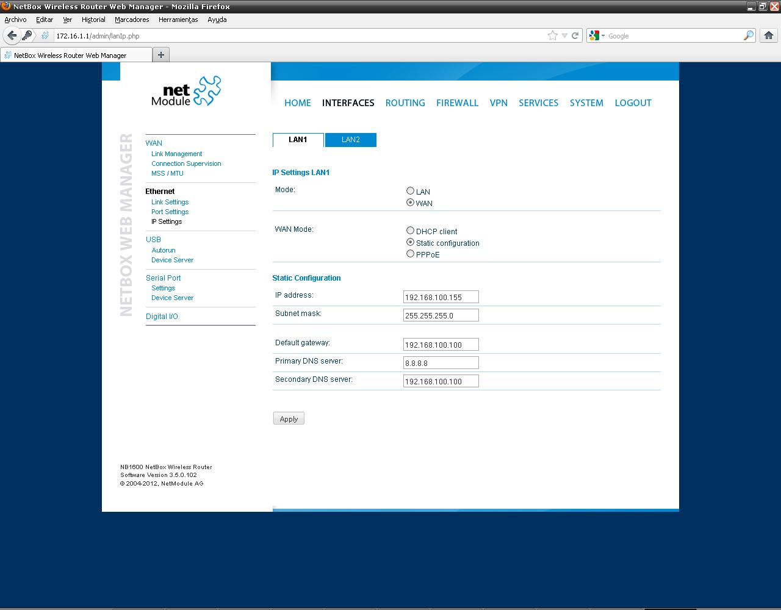This screenshot has height=610, width=781.
Task: Open the Editar menu
Action: (x=45, y=20)
